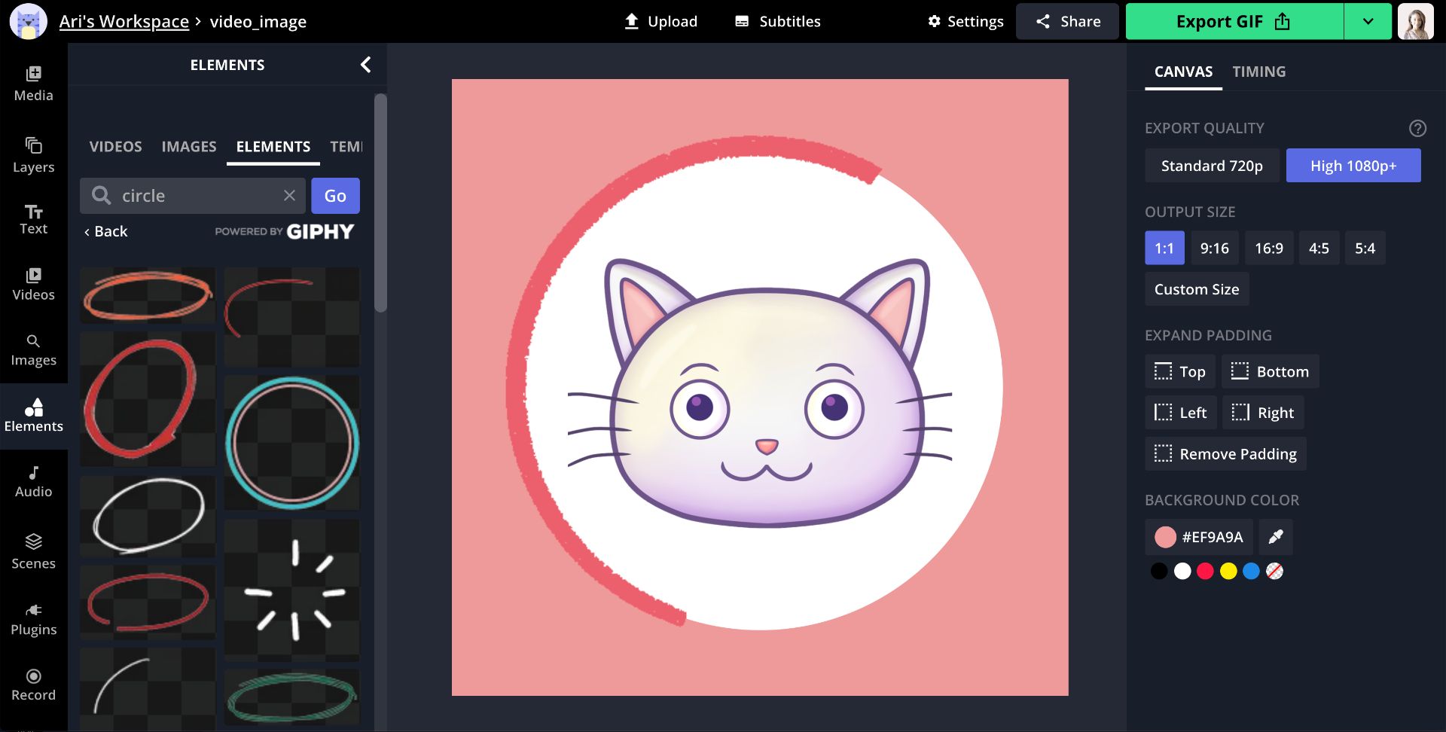Open the Audio panel
This screenshot has width=1446, height=732.
(33, 481)
